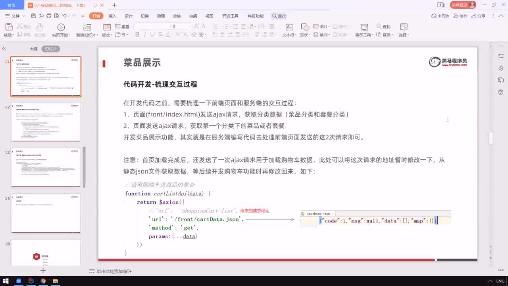The width and height of the screenshot is (508, 286).
Task: Click the Presentation Tools (演示工具) icon
Action: point(364,27)
